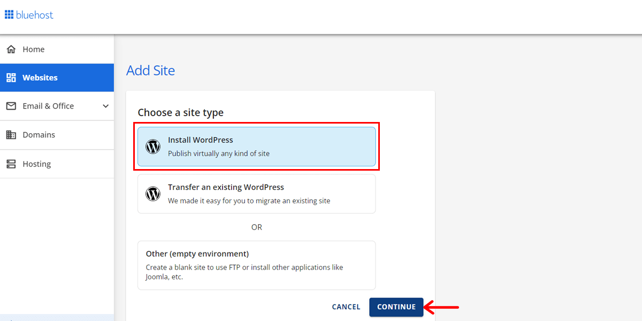Click the Hosting server icon
The image size is (642, 321).
pyautogui.click(x=11, y=164)
